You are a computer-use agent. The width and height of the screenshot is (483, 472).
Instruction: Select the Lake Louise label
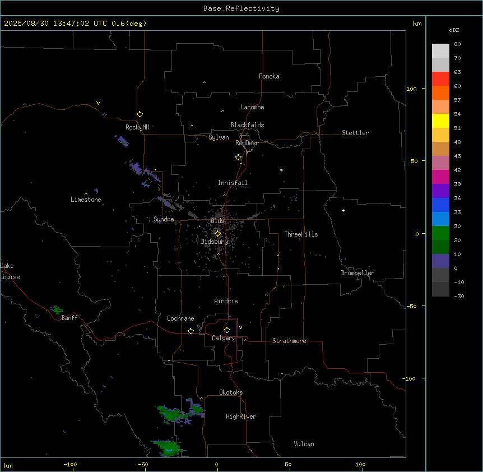pos(10,271)
